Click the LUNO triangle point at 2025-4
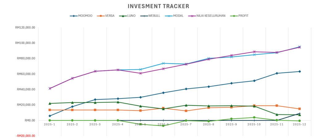 point(118,102)
